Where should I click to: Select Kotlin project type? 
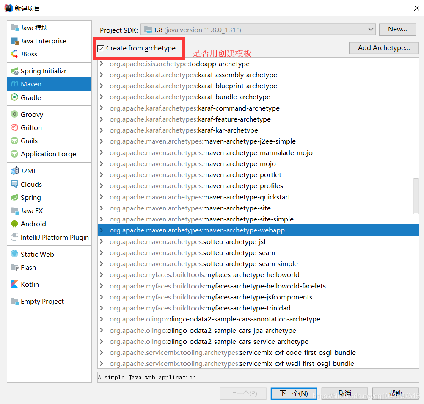[49, 285]
